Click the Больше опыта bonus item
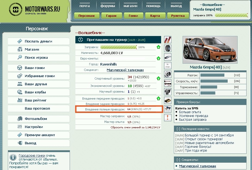 (190, 112)
